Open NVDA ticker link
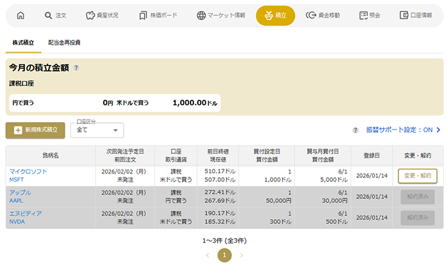 coord(17,222)
